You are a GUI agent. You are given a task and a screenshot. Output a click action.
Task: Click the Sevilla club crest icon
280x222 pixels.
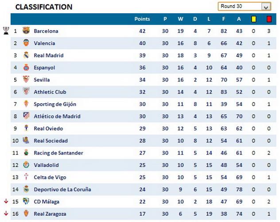pyautogui.click(x=26, y=80)
